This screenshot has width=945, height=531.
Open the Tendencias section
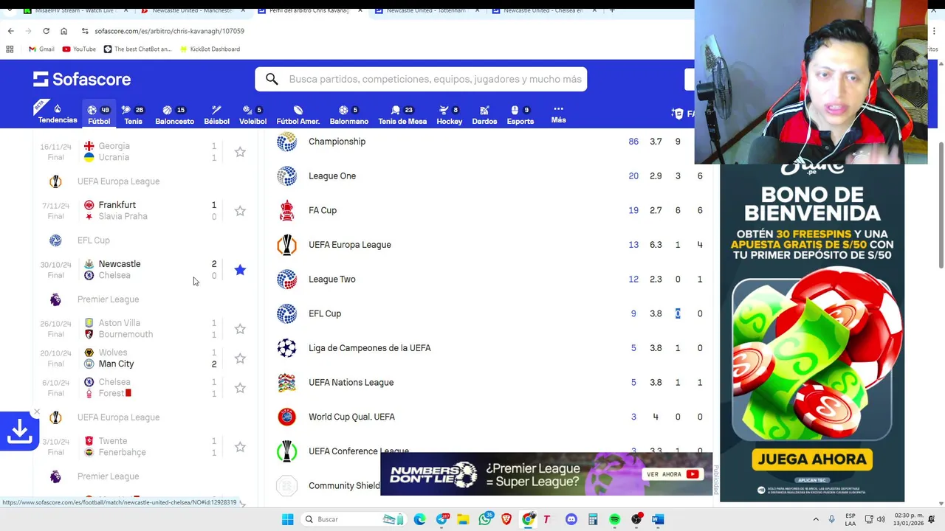[x=57, y=114]
